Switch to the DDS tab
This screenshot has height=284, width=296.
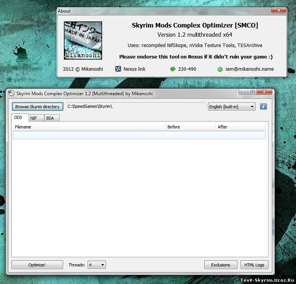(20, 117)
